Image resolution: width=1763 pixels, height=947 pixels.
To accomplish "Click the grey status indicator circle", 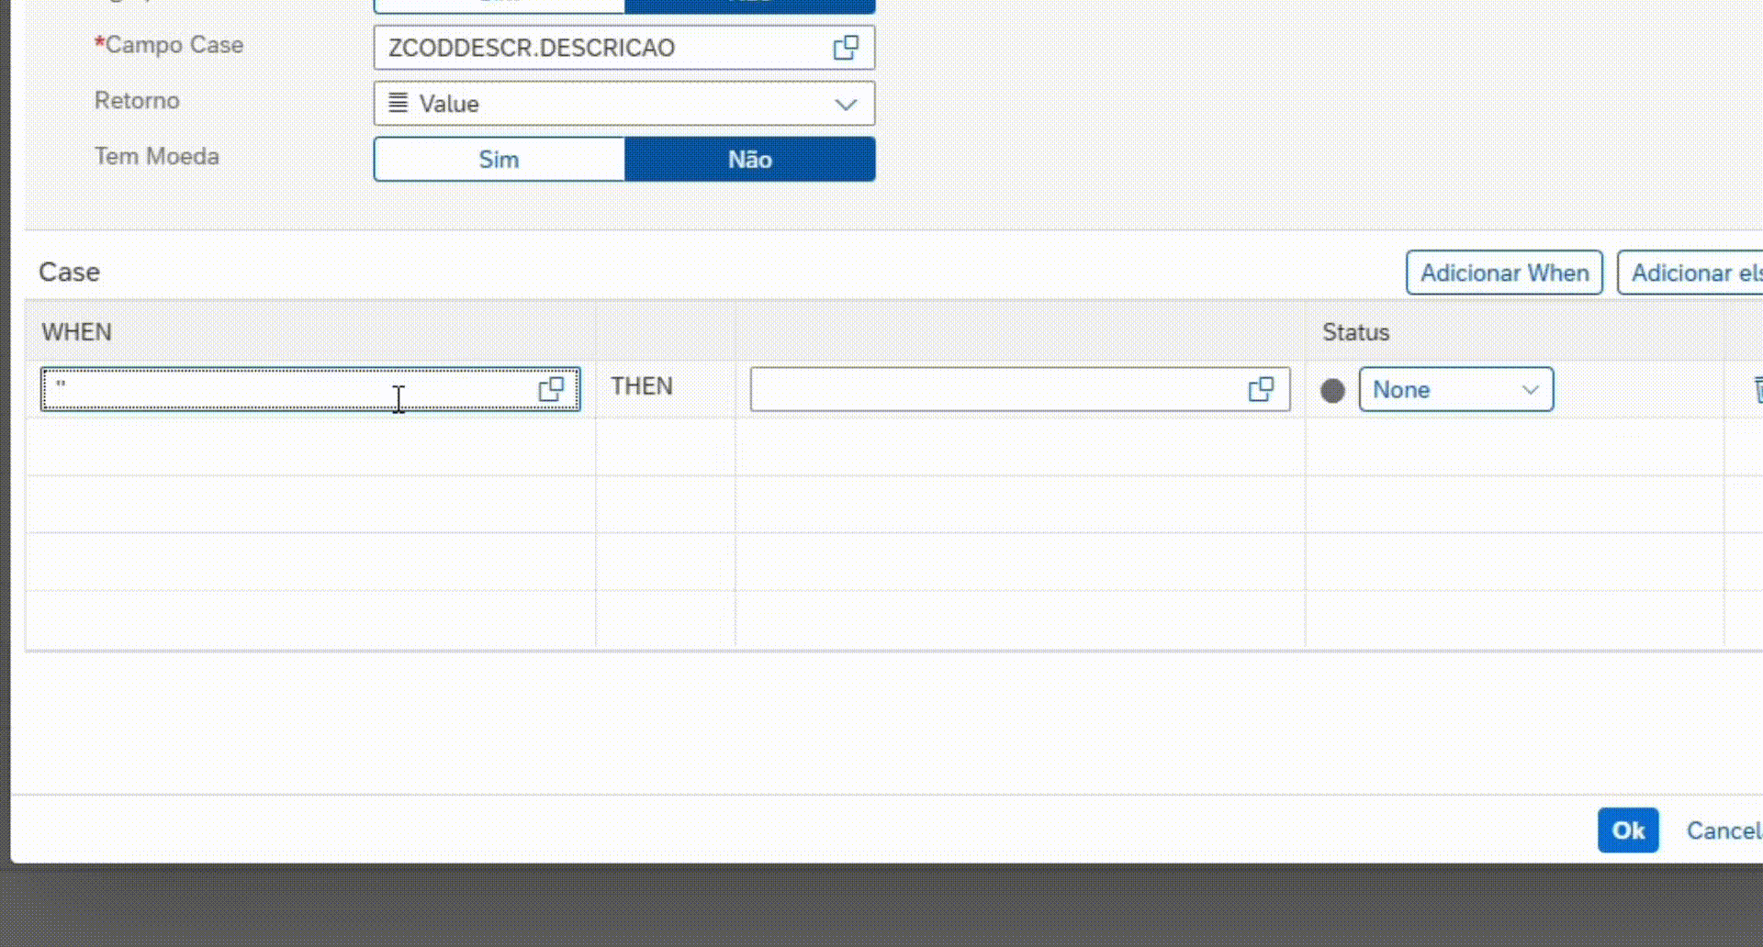I will tap(1332, 391).
